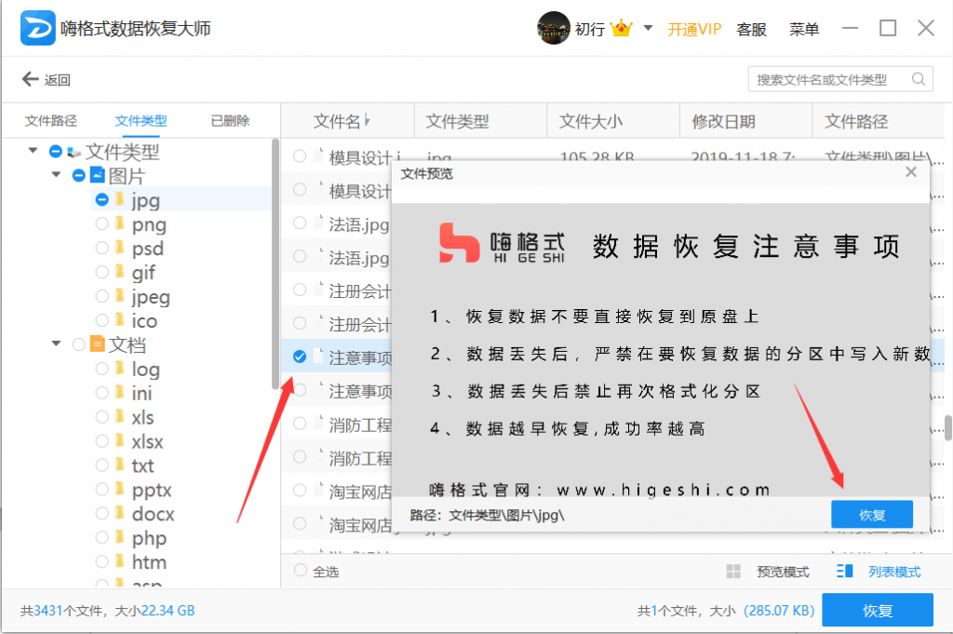Switch to the 已删除 tab
The width and height of the screenshot is (953, 634).
tap(231, 120)
